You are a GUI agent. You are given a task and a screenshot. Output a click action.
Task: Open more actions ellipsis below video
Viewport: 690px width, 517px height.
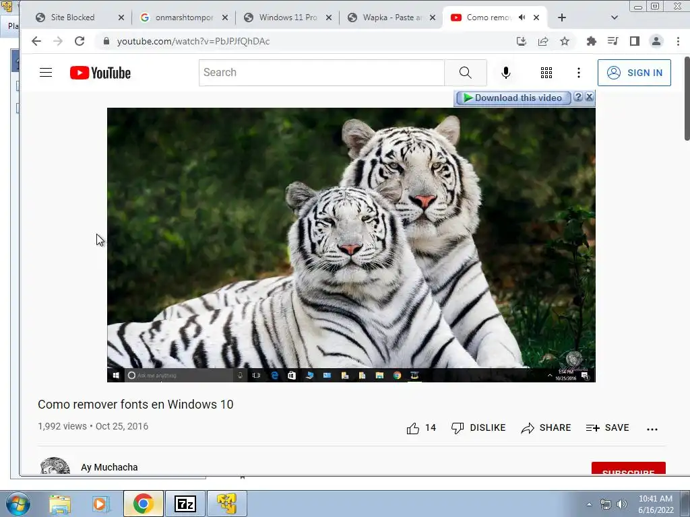pos(652,429)
